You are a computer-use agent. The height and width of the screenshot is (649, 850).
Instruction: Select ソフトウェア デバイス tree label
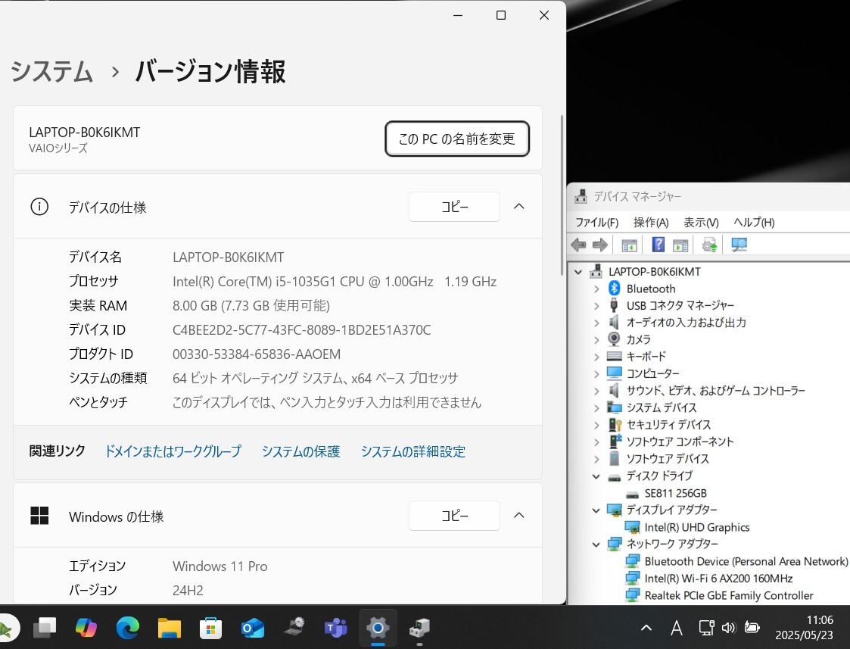(x=668, y=459)
